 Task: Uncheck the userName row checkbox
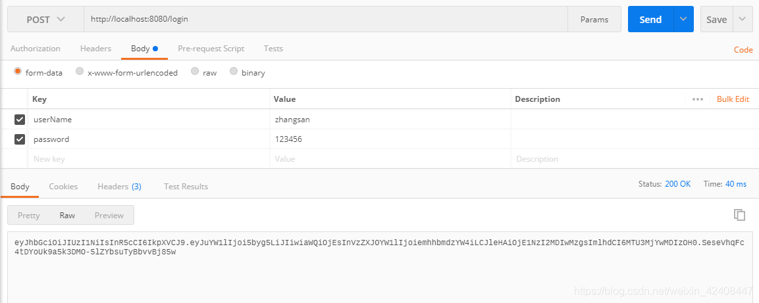click(20, 120)
